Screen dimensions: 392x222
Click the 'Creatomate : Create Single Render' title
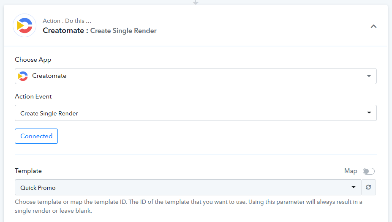[100, 30]
